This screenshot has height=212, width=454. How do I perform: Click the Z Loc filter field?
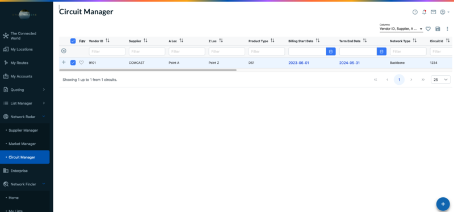226,51
